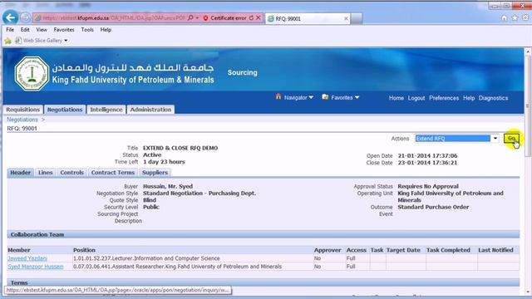Open the Tools menu
Image resolution: width=532 pixels, height=299 pixels.
[x=87, y=30]
